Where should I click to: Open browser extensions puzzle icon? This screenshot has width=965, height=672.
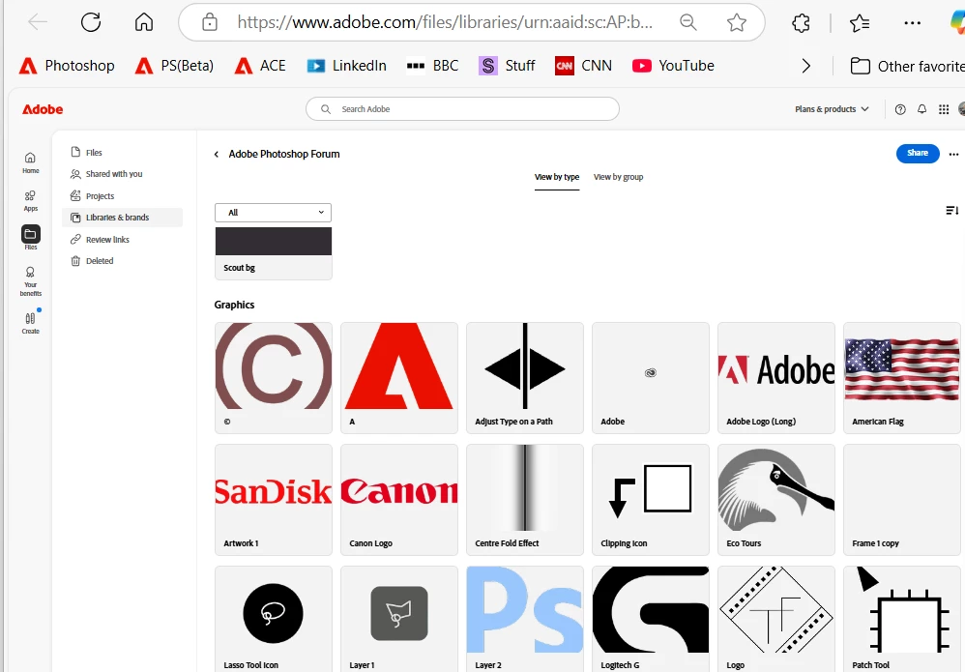click(x=801, y=23)
